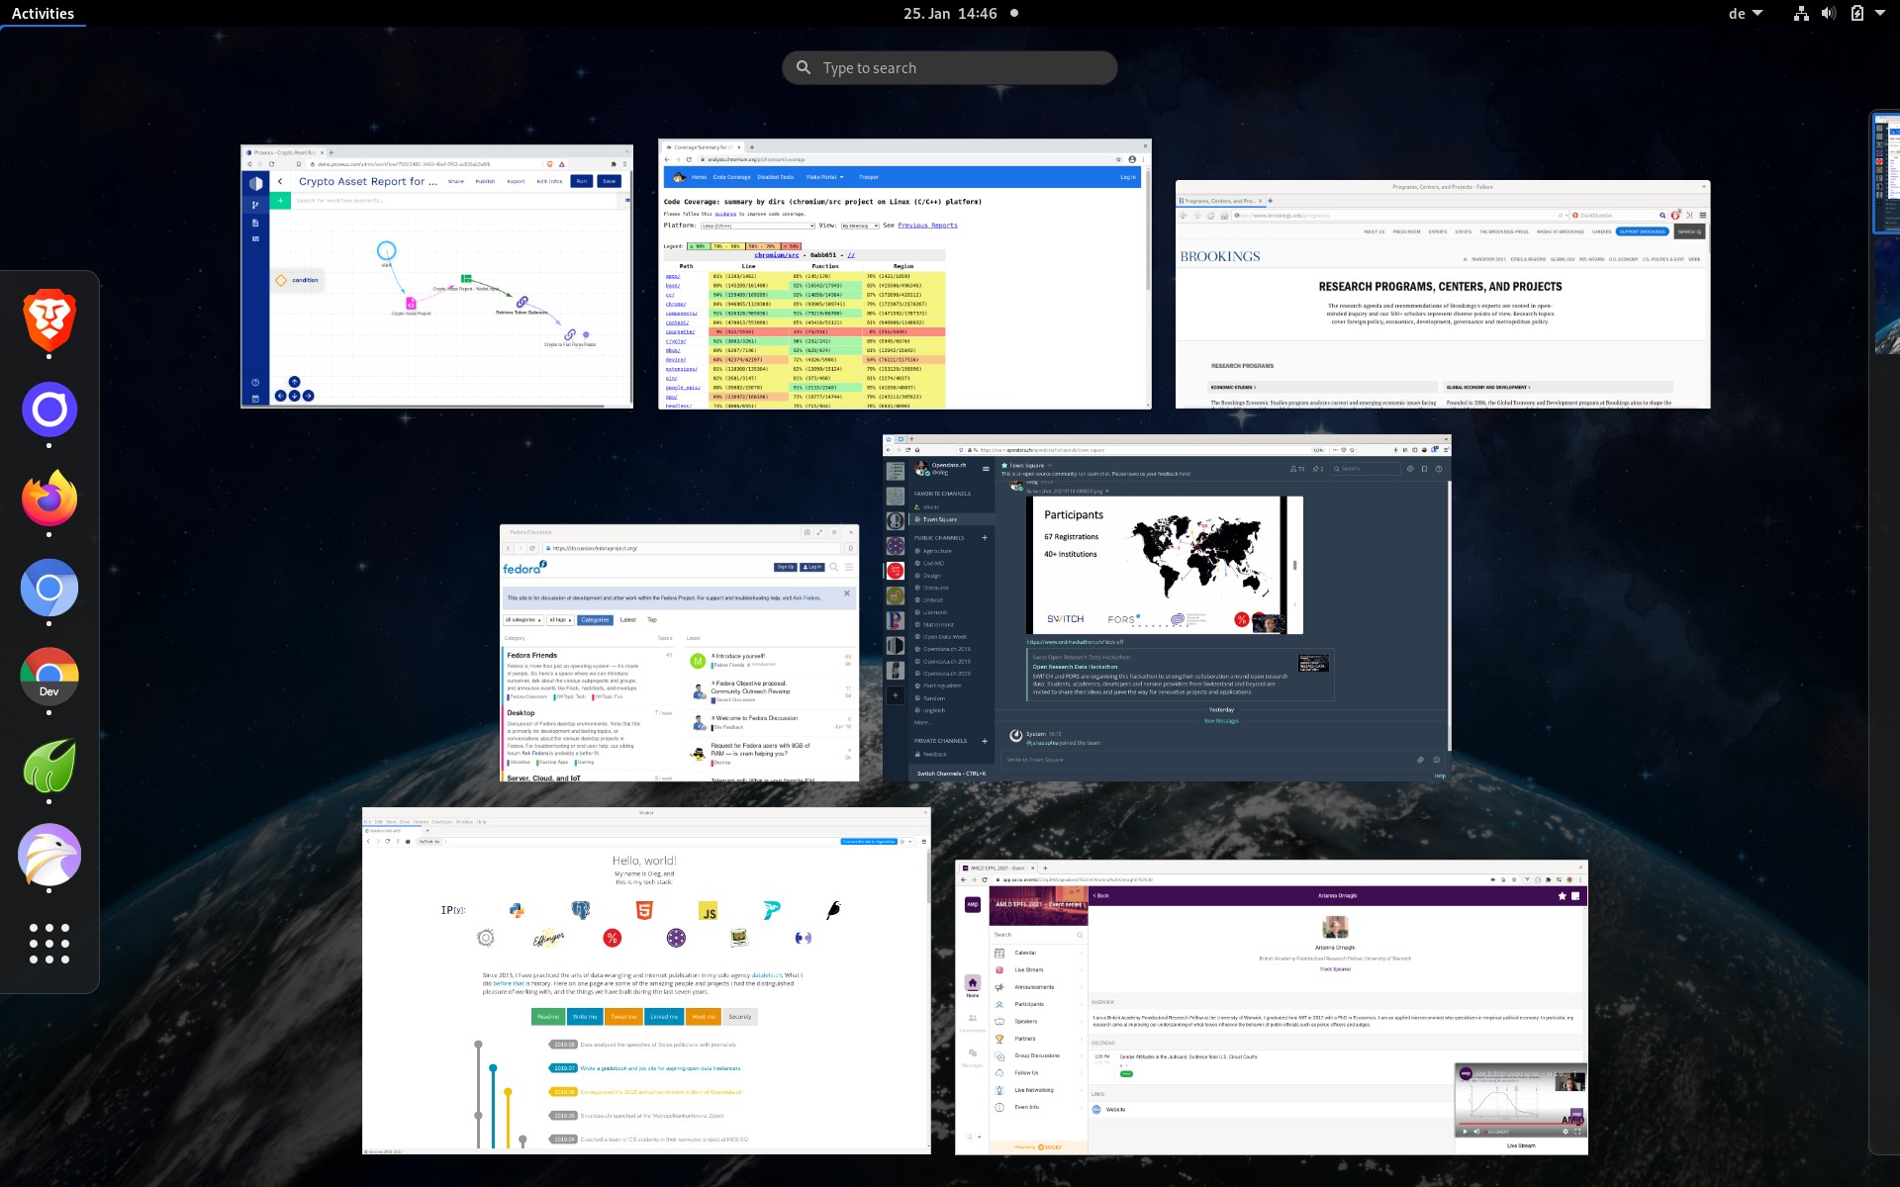Viewport: 1900px width, 1187px height.
Task: Click the start node circle in Proxeus canvas
Action: click(386, 250)
